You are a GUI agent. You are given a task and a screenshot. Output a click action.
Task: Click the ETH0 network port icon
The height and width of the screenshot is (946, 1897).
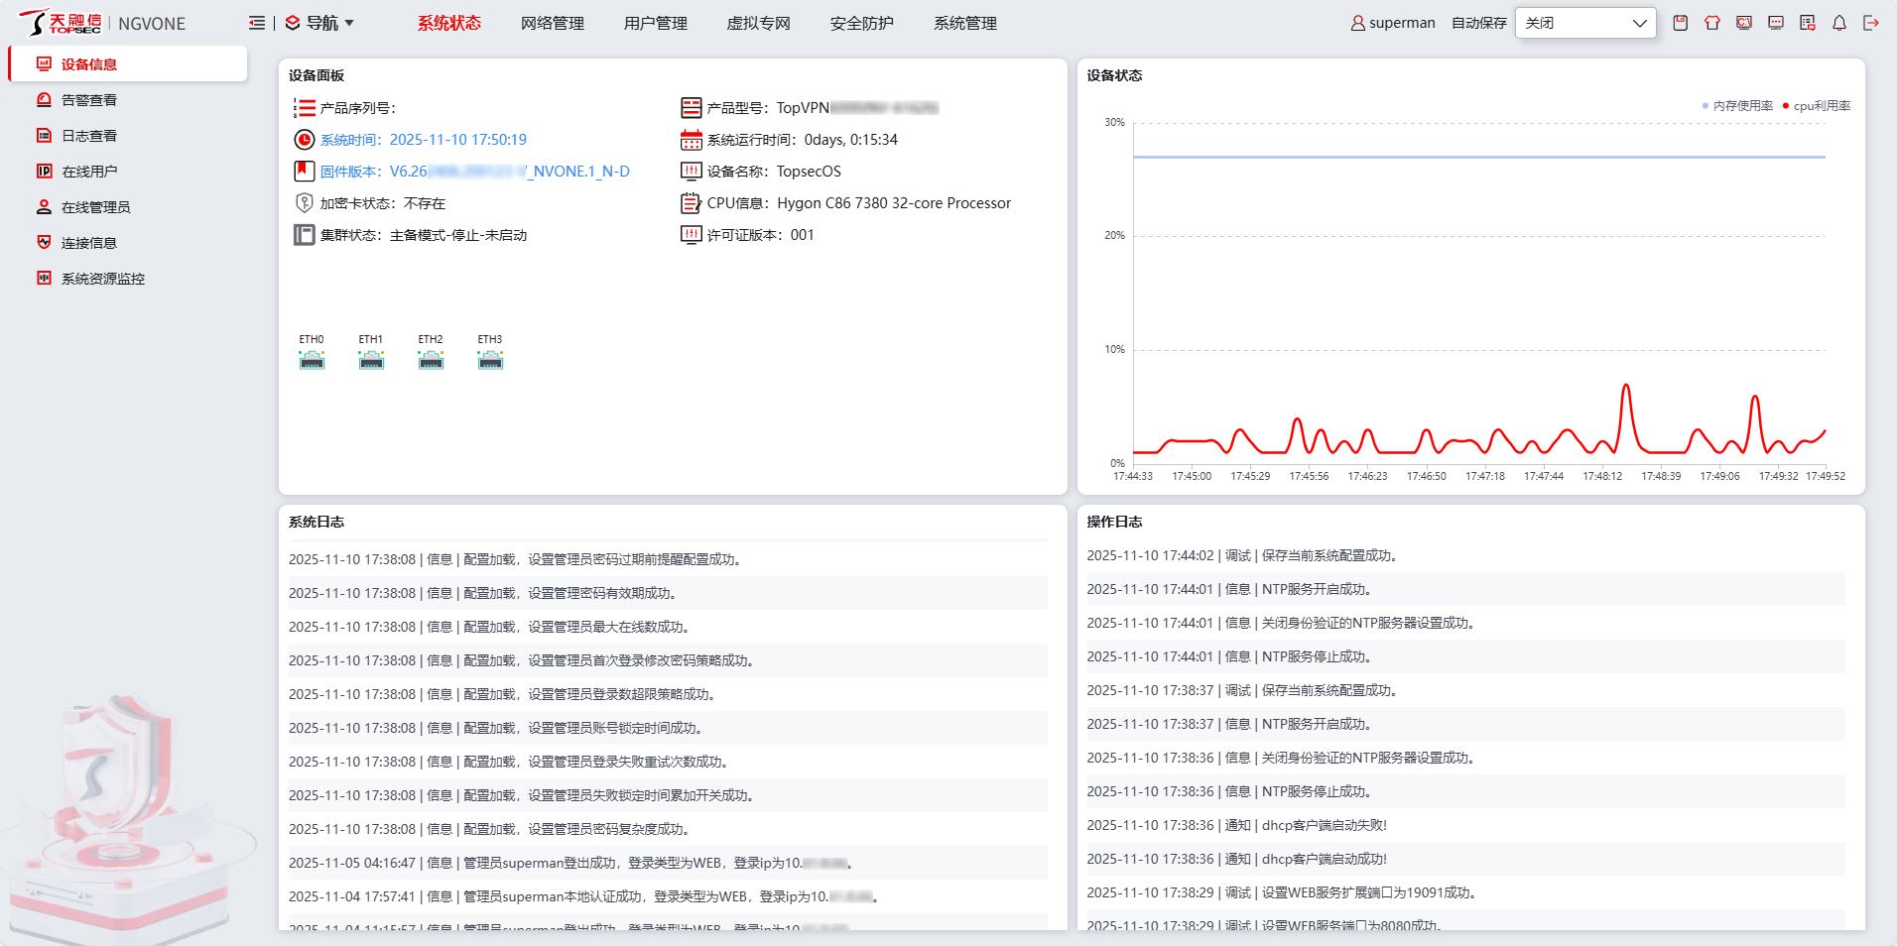(x=312, y=360)
